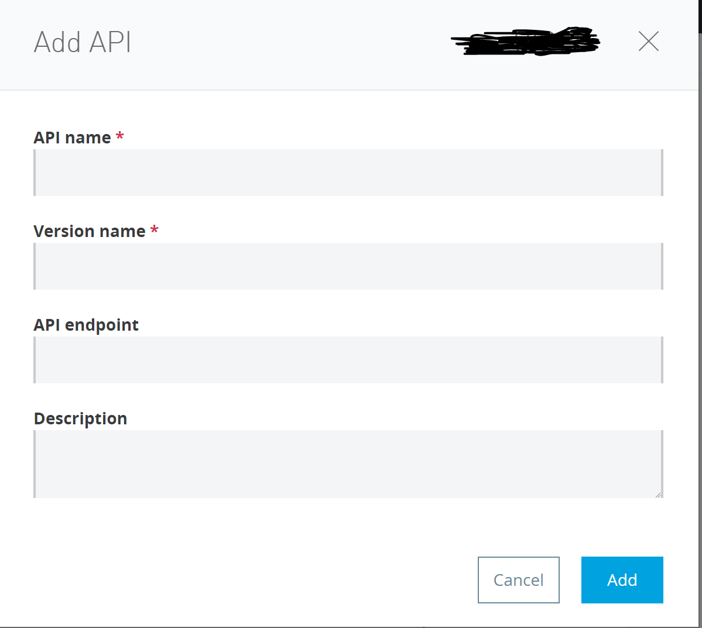Click the blacked-out scribble in the header
The image size is (702, 628).
tap(525, 42)
